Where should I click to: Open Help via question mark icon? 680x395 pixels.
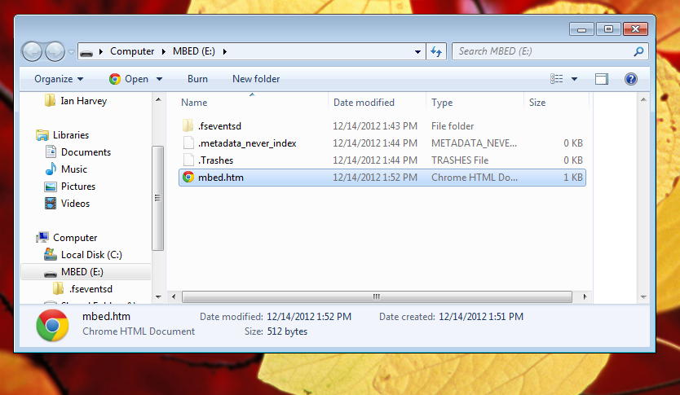(630, 79)
